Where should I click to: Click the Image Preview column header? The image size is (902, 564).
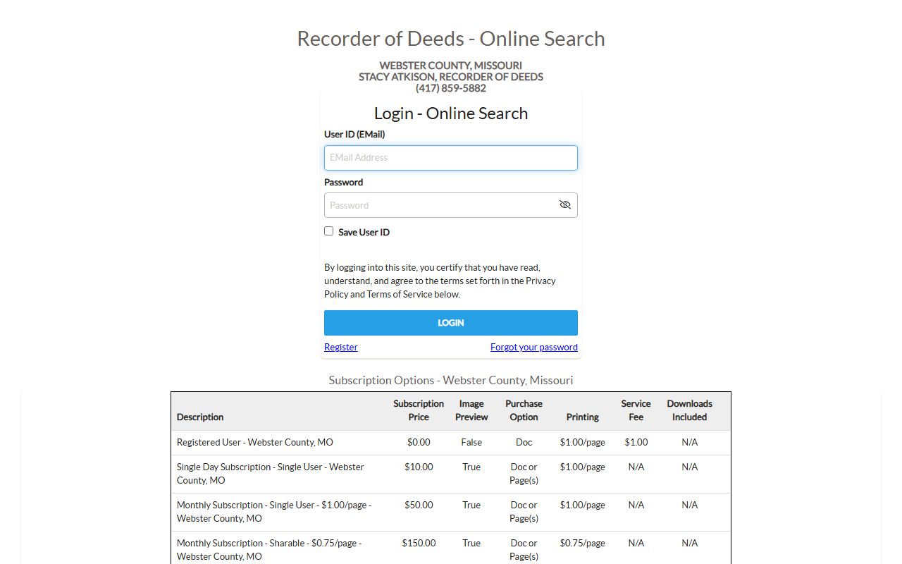(x=471, y=410)
